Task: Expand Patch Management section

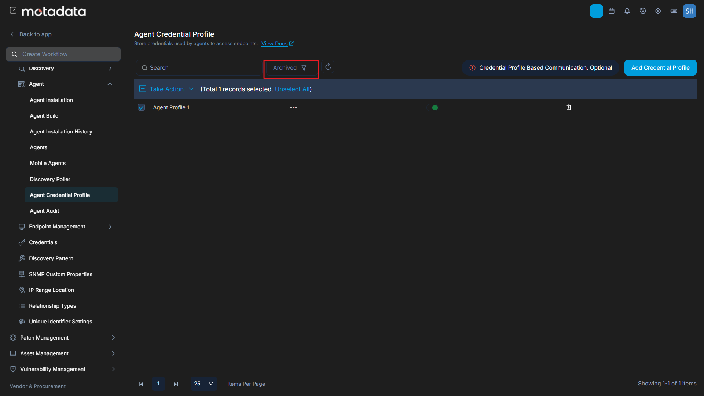Action: (113, 338)
